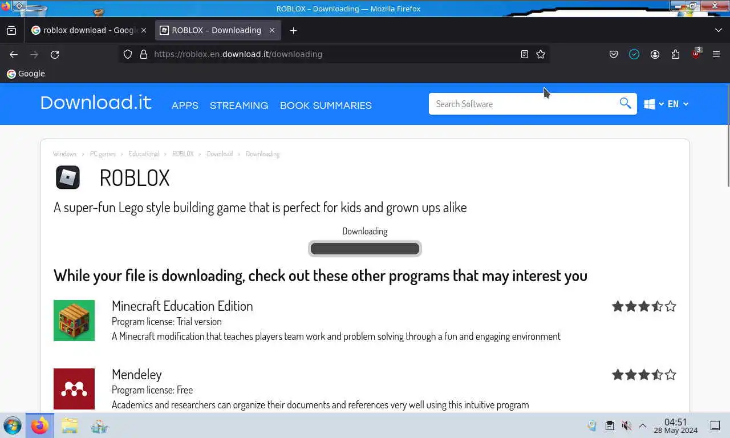Click the ROBLOX app logo icon
The image size is (730, 438).
(68, 177)
